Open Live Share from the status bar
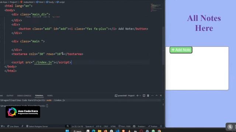 coord(13,126)
